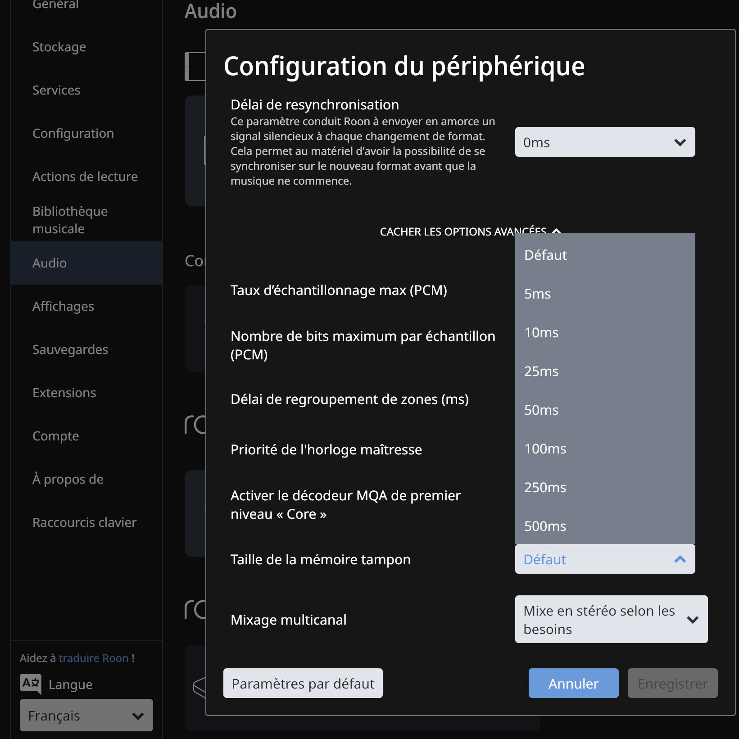Go to Stockage settings
The width and height of the screenshot is (739, 739).
59,47
